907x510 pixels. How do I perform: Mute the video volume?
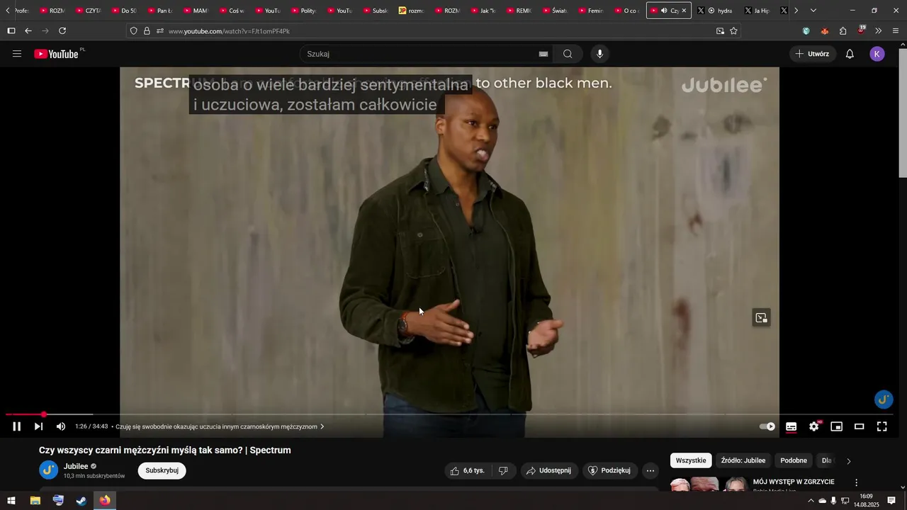61,426
